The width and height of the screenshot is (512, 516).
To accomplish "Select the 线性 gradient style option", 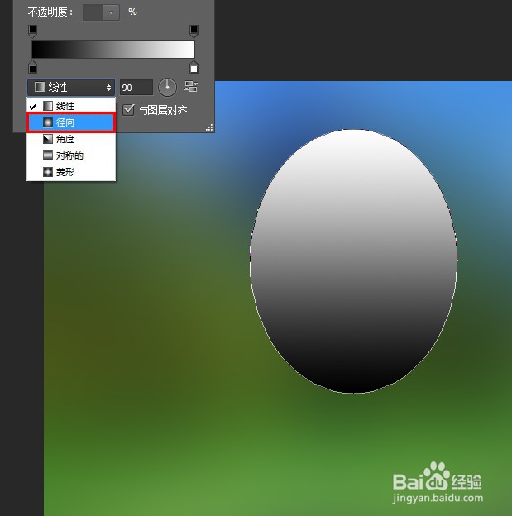I will coord(71,106).
